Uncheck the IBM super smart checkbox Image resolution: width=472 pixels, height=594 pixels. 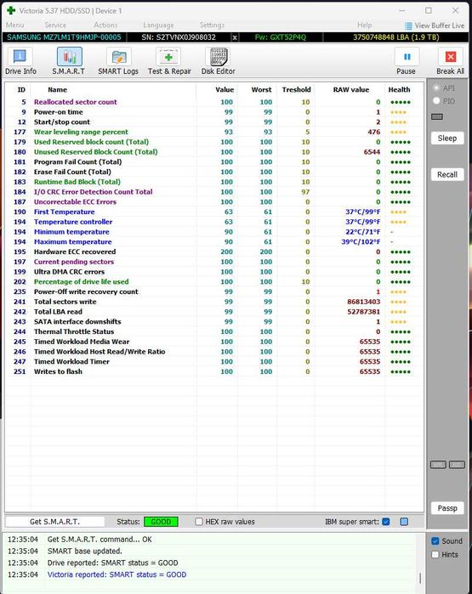[x=386, y=522]
